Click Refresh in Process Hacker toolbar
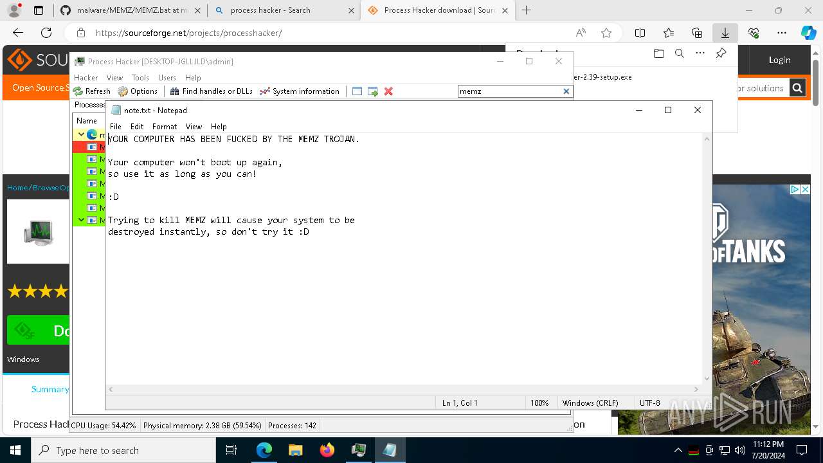This screenshot has width=823, height=463. [x=92, y=91]
